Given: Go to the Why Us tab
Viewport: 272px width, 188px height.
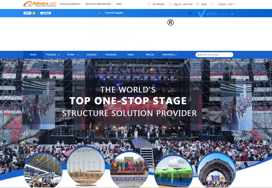Looking at the screenshot, I should click(x=150, y=55).
